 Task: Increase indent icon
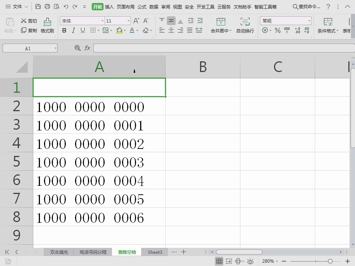point(200,21)
